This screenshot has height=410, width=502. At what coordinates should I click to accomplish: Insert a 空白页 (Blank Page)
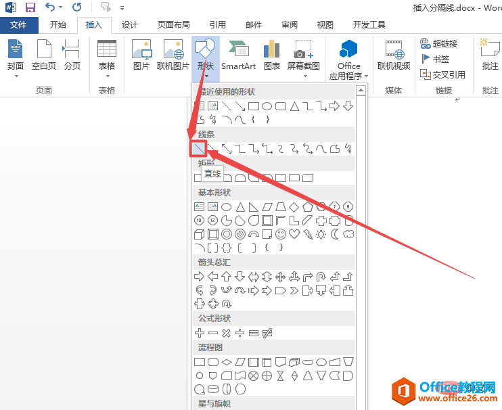pyautogui.click(x=44, y=55)
